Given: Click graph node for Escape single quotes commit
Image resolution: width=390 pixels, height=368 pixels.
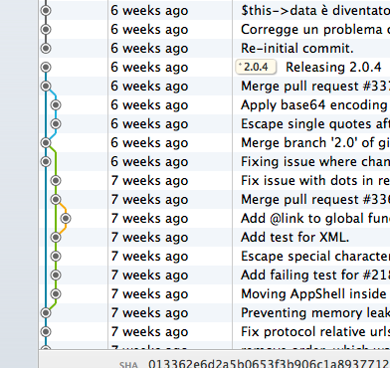Looking at the screenshot, I should (56, 124).
